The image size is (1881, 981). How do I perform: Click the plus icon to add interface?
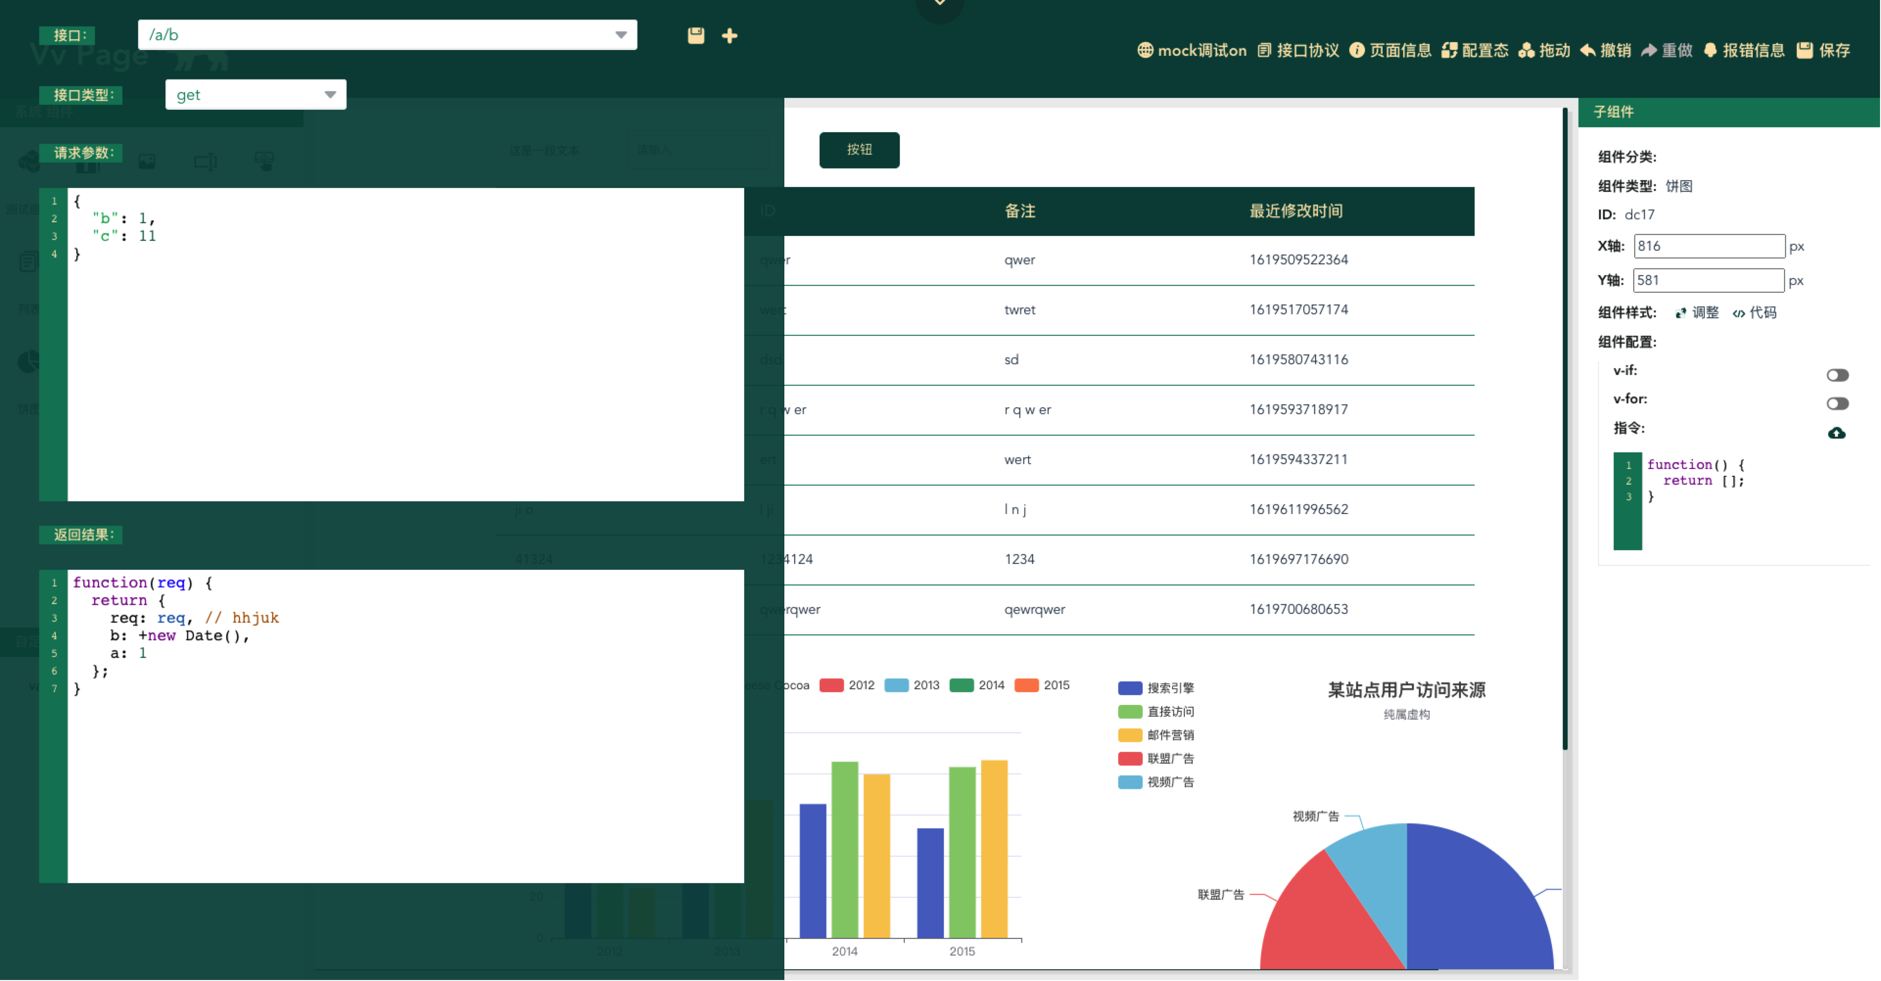[729, 35]
